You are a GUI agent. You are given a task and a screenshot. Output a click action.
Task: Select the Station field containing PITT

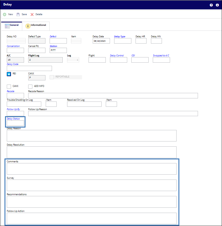(58, 50)
